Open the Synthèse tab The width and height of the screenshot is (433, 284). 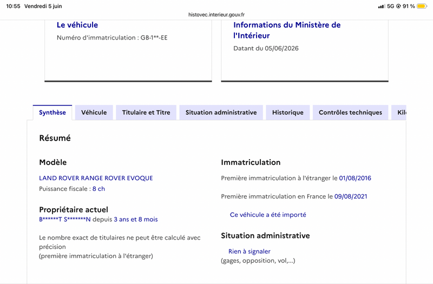coord(53,113)
